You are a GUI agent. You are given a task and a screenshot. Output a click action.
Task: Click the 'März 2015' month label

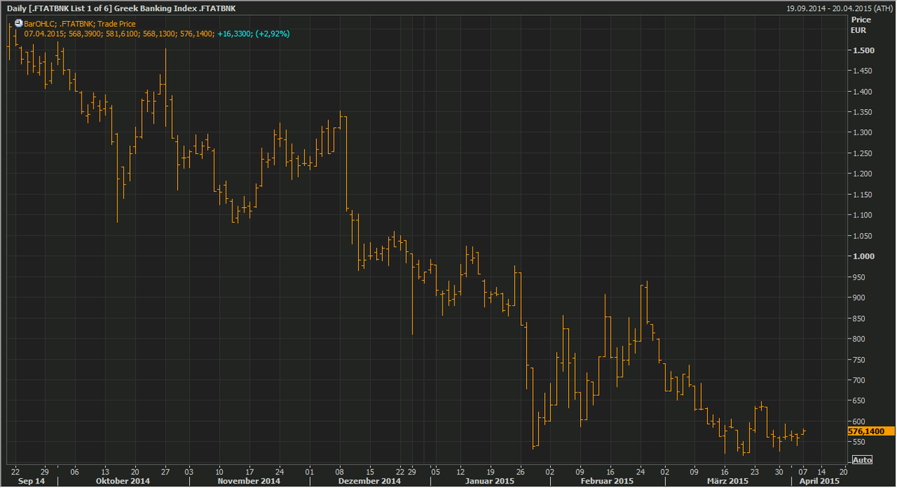[729, 481]
